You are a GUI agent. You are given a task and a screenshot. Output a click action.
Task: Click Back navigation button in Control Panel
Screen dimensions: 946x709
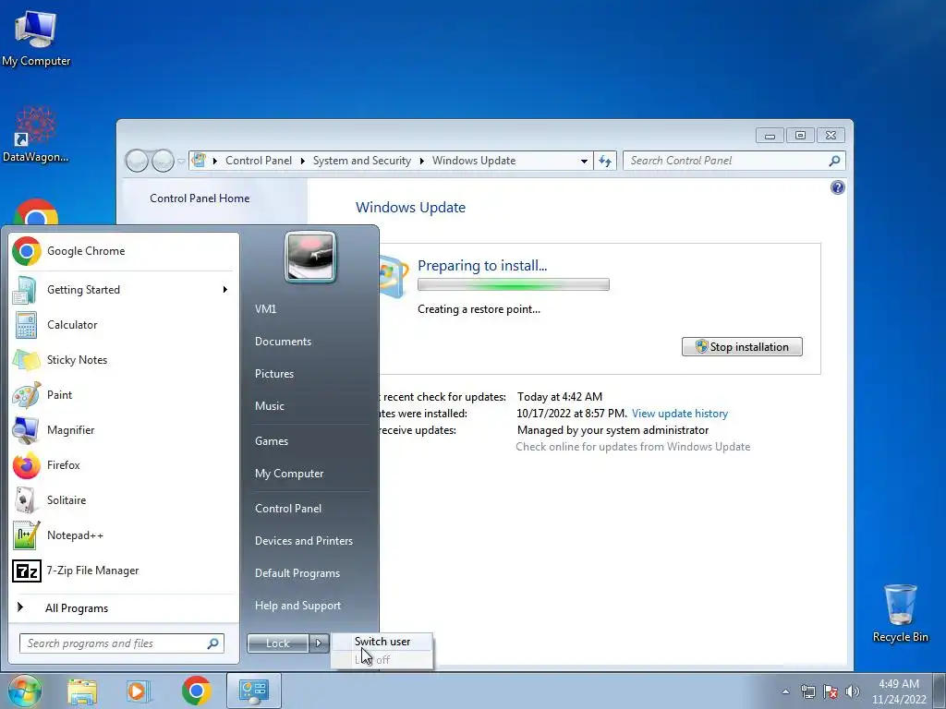137,161
